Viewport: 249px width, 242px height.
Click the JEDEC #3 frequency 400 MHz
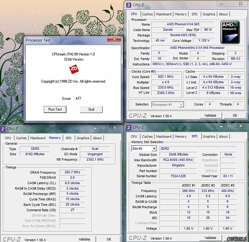(227, 191)
